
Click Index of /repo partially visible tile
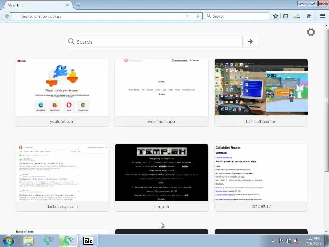click(62, 232)
